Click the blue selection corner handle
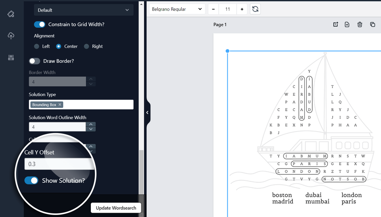This screenshot has width=381, height=217. pyautogui.click(x=227, y=51)
